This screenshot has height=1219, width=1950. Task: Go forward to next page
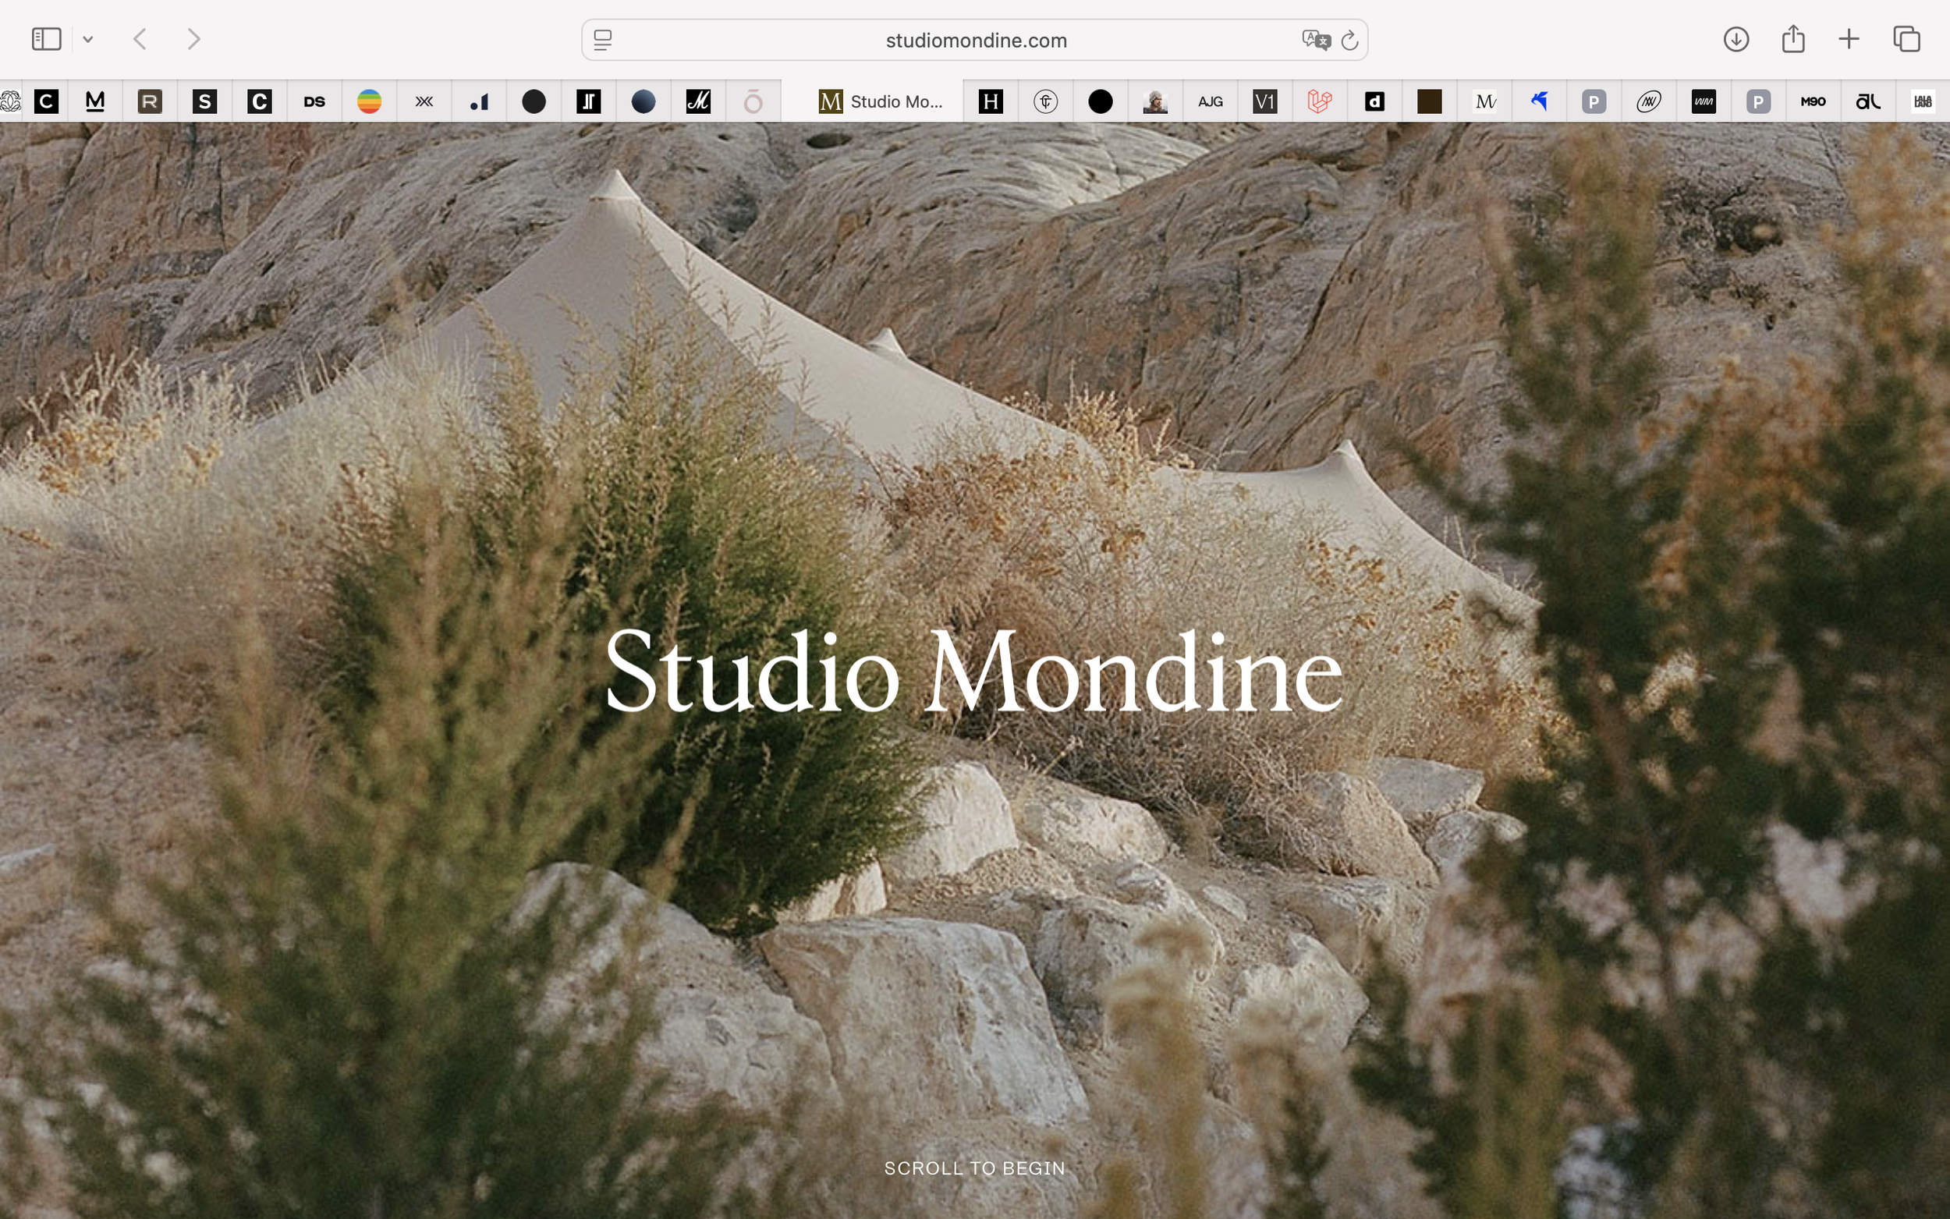[193, 39]
